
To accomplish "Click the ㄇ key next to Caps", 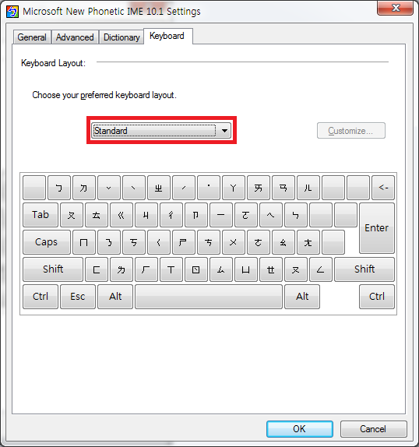I will (x=84, y=242).
